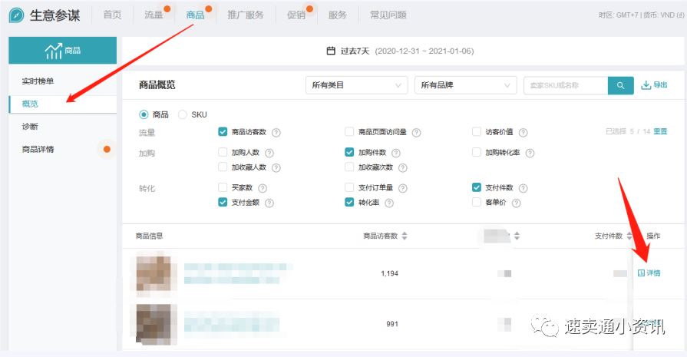Viewport: 687px width, 357px height.
Task: Click the help icon next to 支付件数 checkbox
Action: (524, 188)
